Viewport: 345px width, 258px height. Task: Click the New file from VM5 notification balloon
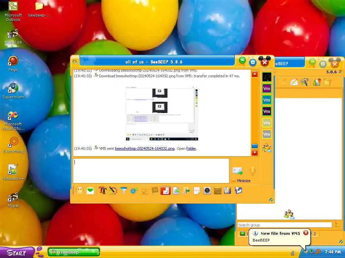coord(279,237)
